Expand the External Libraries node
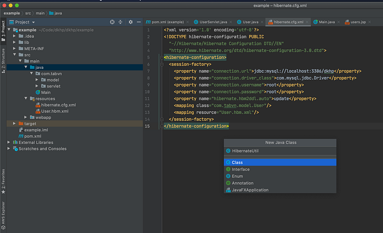The width and height of the screenshot is (383, 233). [x=8, y=142]
